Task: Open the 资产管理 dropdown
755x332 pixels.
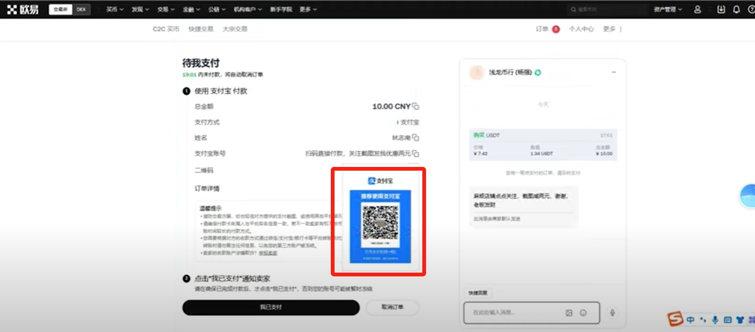Action: (668, 10)
